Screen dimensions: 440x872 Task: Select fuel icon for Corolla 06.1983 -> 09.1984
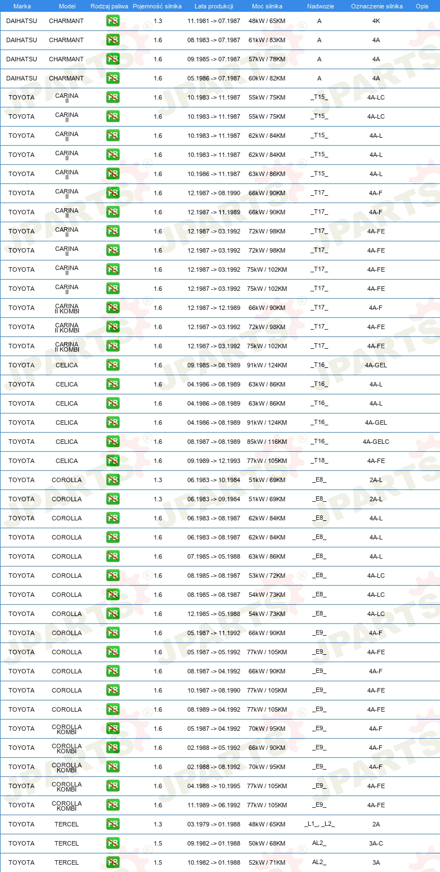(113, 499)
